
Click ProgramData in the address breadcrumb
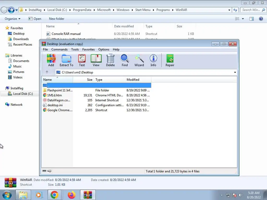(82, 10)
